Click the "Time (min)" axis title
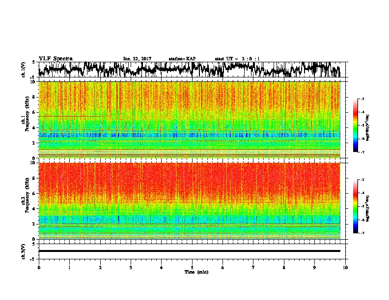The height and width of the screenshot is (300, 389). (x=196, y=272)
